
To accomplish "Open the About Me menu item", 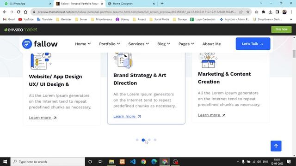I will click(212, 44).
